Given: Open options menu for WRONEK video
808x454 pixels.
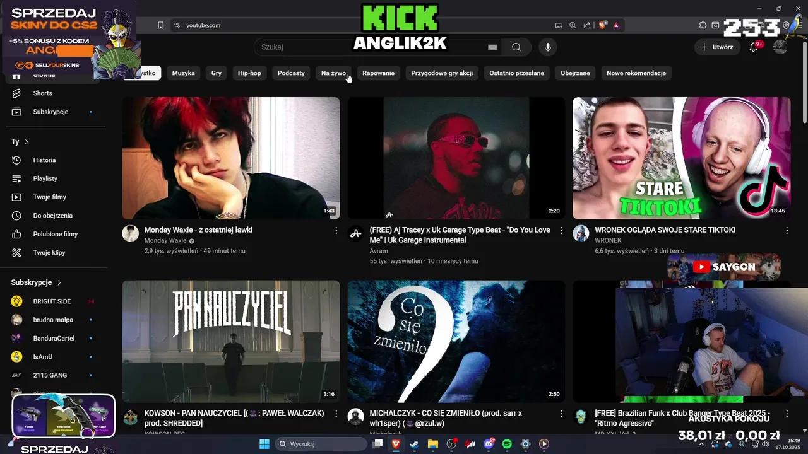Looking at the screenshot, I should [x=787, y=231].
